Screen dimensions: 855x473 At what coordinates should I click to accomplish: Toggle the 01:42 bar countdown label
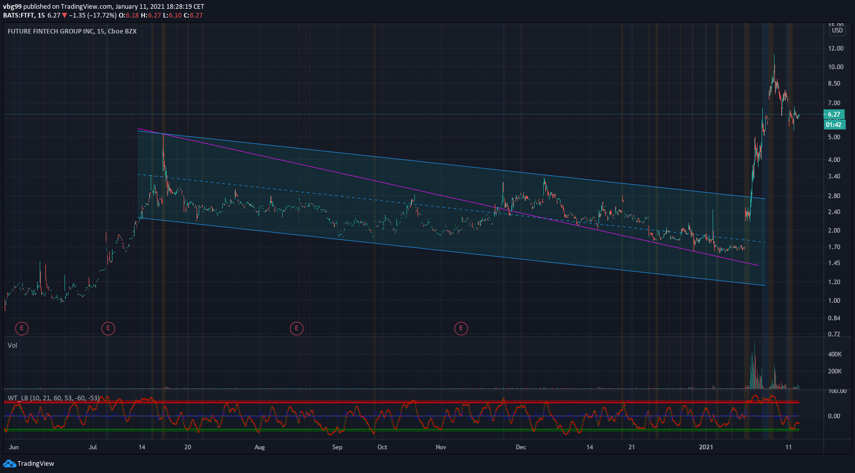point(834,124)
